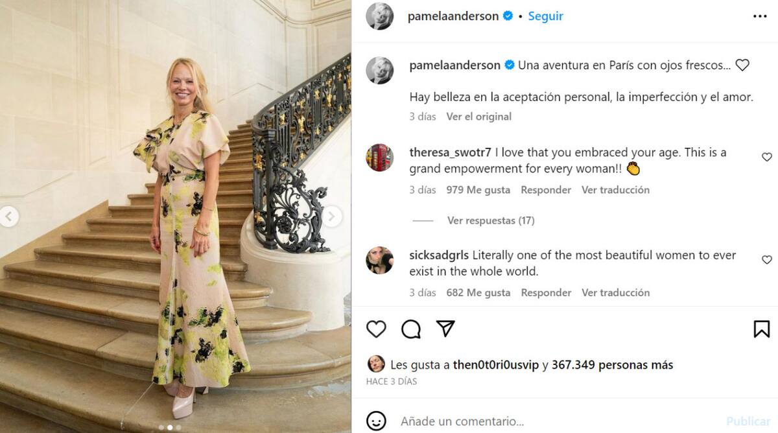Image resolution: width=778 pixels, height=433 pixels.
Task: Open Ver el original under the caption
Action: (478, 117)
